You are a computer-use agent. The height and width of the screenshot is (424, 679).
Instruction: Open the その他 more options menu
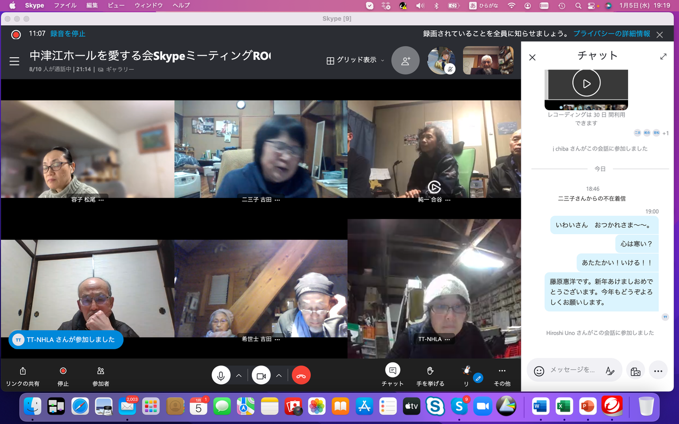(502, 376)
